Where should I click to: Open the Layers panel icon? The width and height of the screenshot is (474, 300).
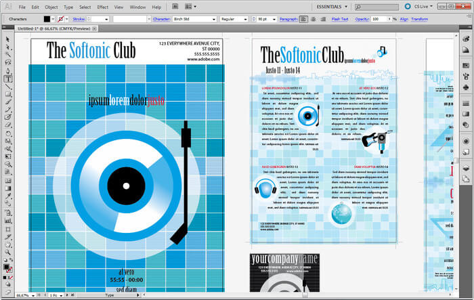tap(466, 168)
